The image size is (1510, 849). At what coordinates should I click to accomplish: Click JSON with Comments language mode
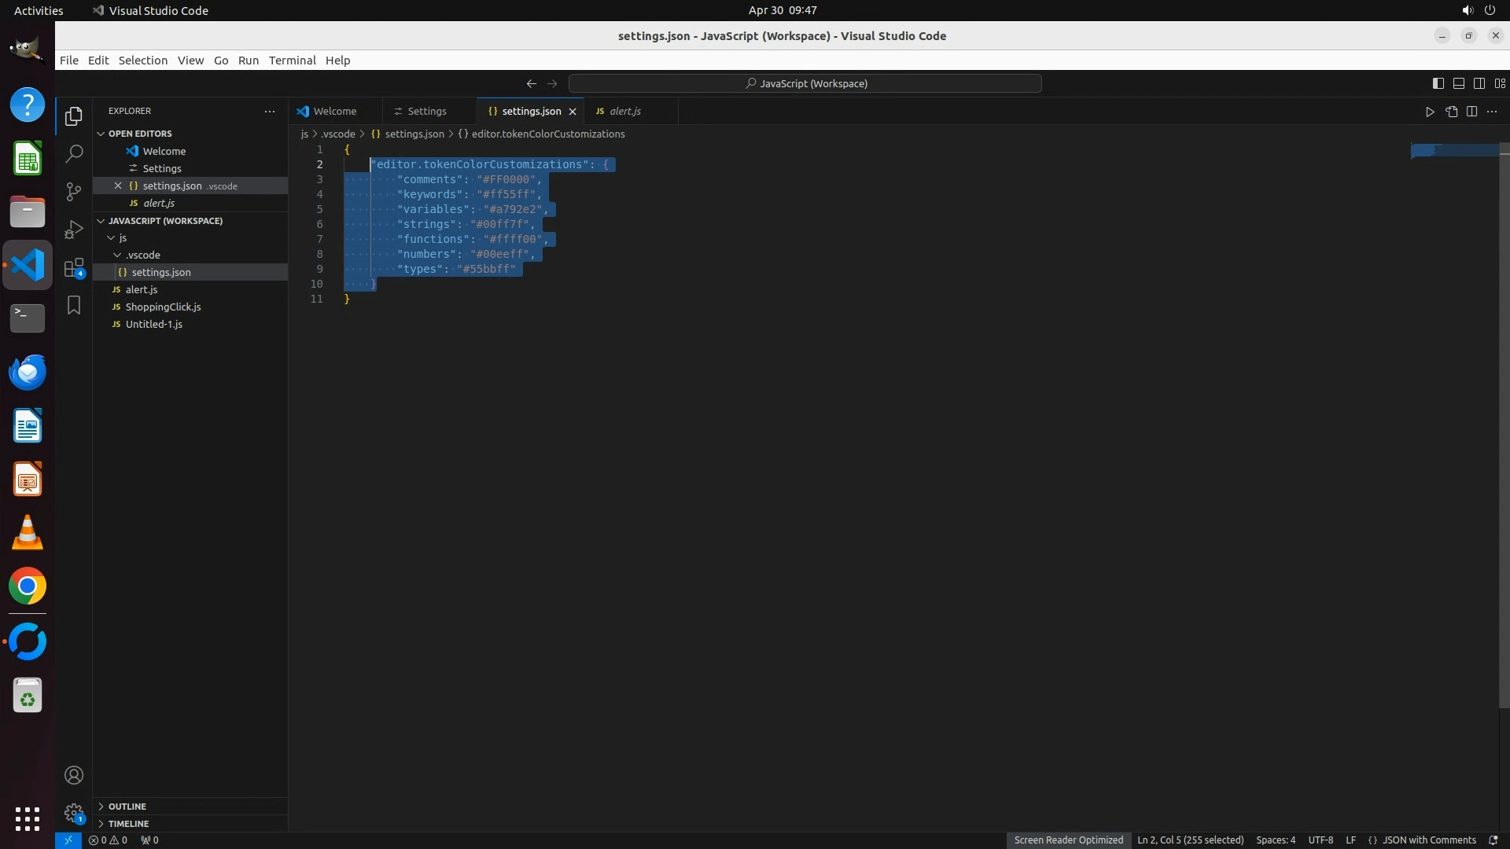[x=1428, y=840]
